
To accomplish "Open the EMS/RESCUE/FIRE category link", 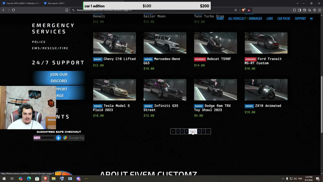I will 50,48.
